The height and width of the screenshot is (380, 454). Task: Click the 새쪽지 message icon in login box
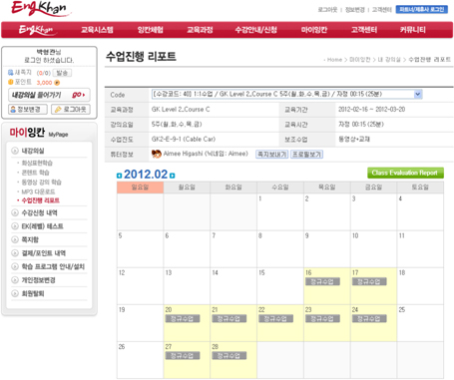click(x=11, y=73)
